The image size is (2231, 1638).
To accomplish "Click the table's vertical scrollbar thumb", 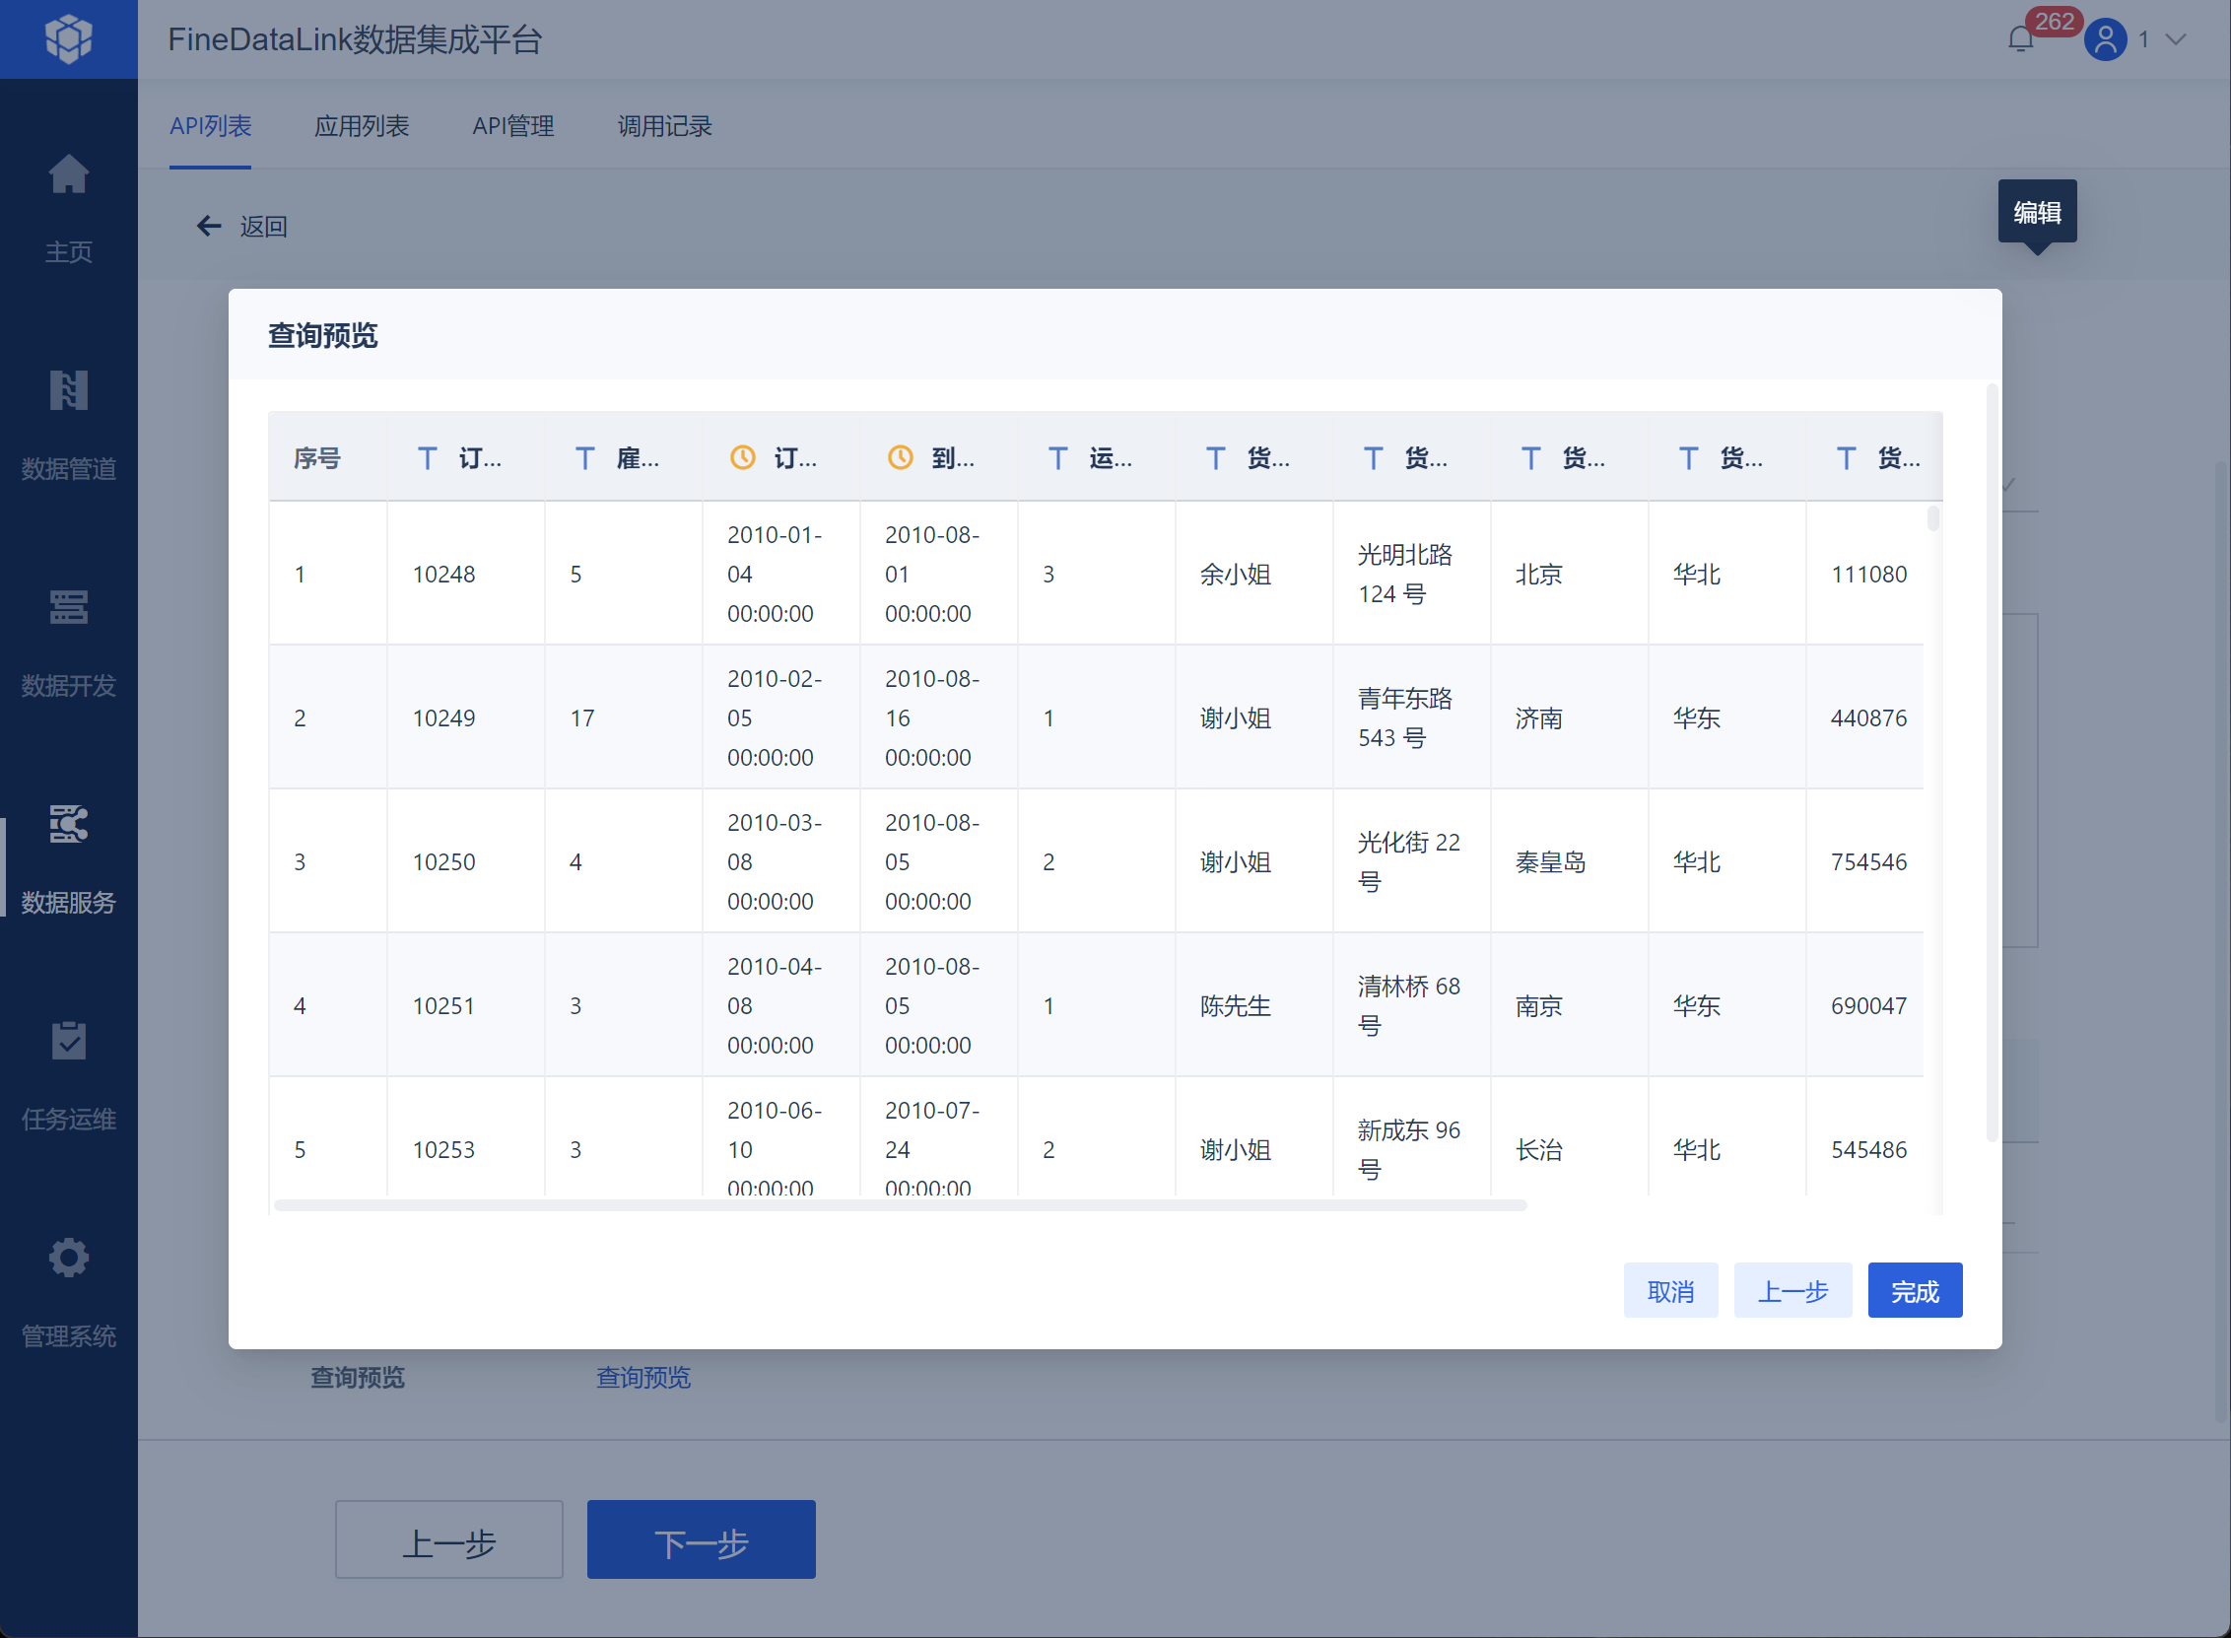I will [1932, 518].
